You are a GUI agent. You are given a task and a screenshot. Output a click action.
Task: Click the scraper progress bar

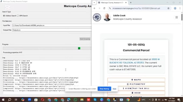(x=47, y=48)
